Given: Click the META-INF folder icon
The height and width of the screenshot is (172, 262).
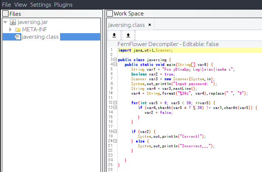Looking at the screenshot, I should tap(18, 30).
